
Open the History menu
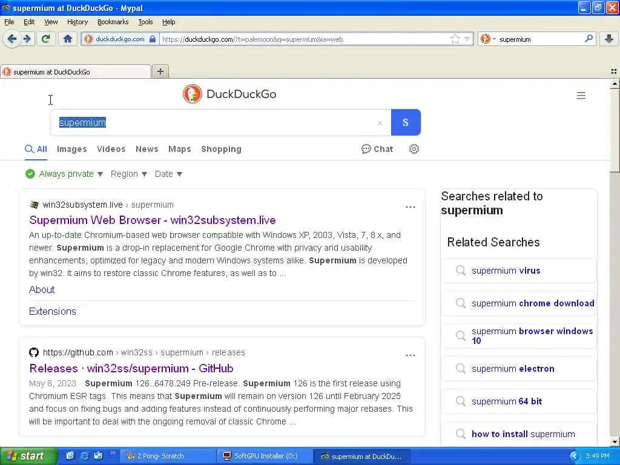pos(77,22)
